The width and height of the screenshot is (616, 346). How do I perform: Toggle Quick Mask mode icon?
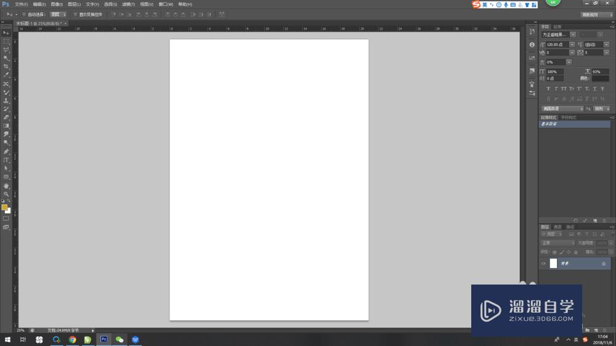(6, 219)
